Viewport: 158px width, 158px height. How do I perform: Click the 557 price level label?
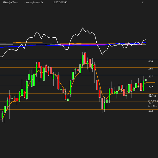151,76
